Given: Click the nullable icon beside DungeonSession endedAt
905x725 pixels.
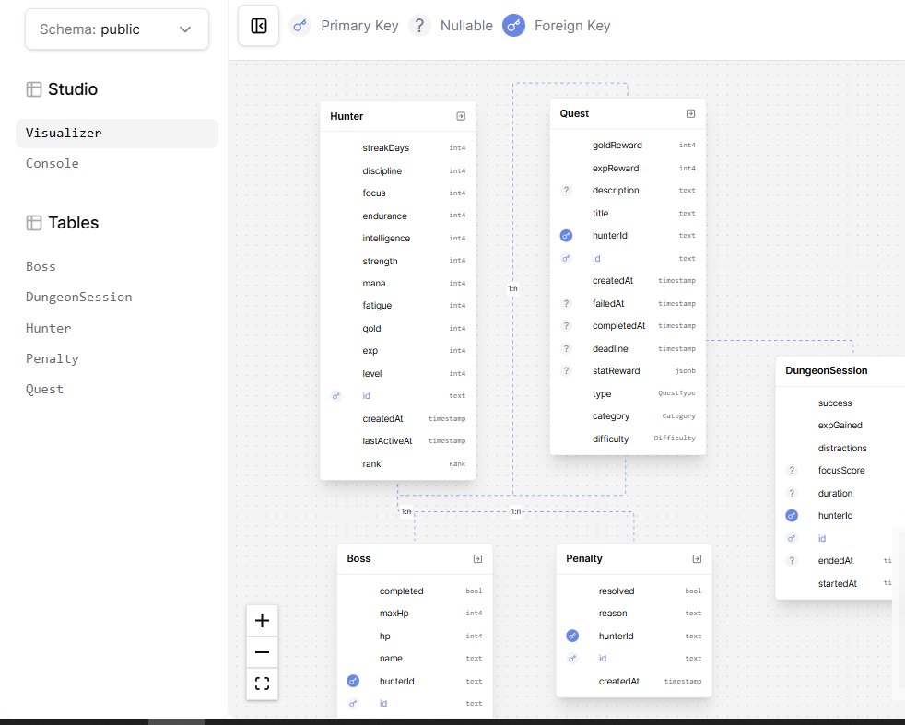Looking at the screenshot, I should coord(792,561).
